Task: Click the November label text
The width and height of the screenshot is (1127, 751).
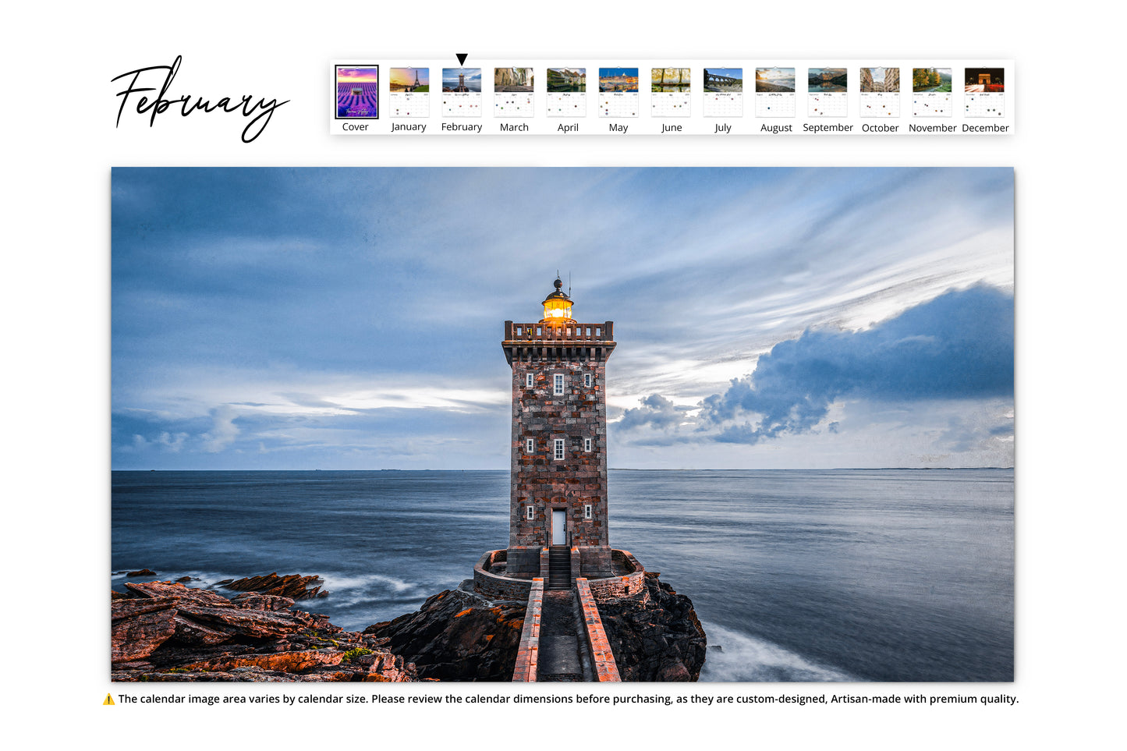Action: click(933, 128)
